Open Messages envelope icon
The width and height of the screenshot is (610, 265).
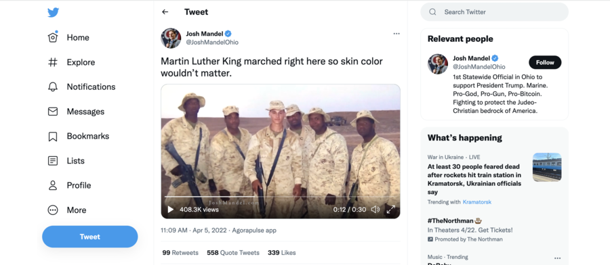[x=53, y=112]
